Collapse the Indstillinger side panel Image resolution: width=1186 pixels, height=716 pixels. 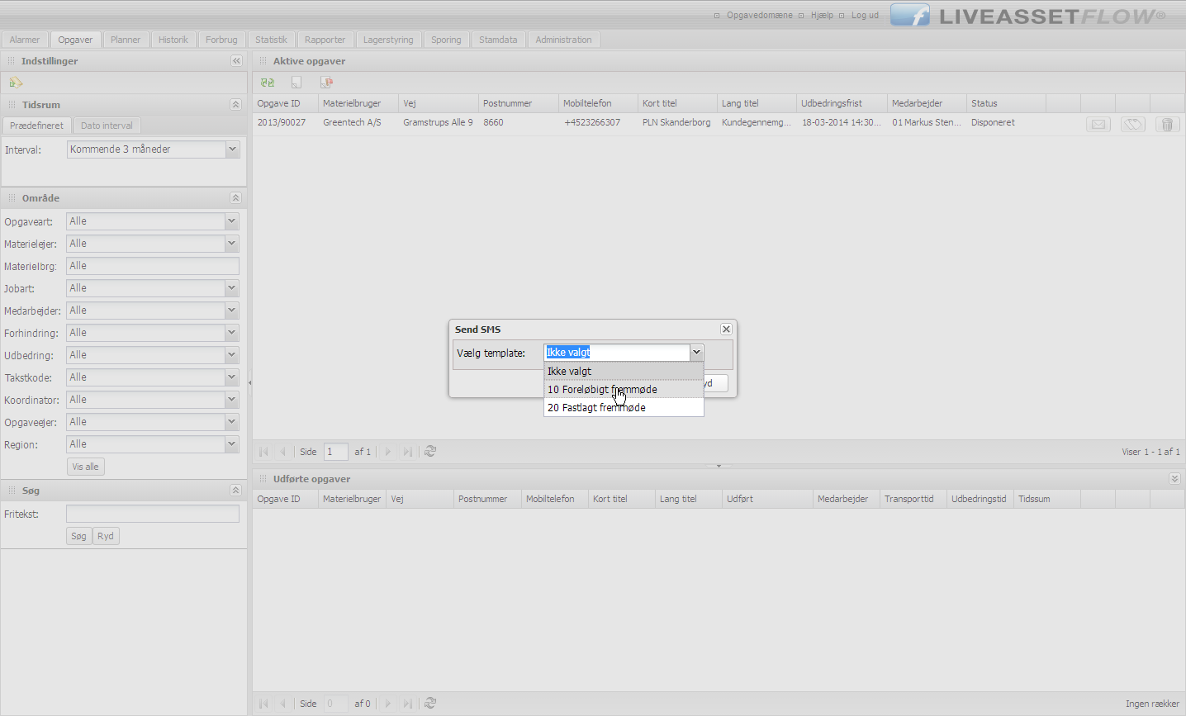click(x=236, y=61)
